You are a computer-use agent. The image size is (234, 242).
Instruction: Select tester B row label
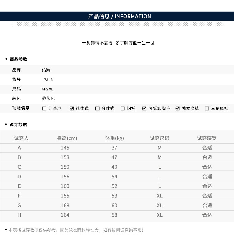pos(19,157)
